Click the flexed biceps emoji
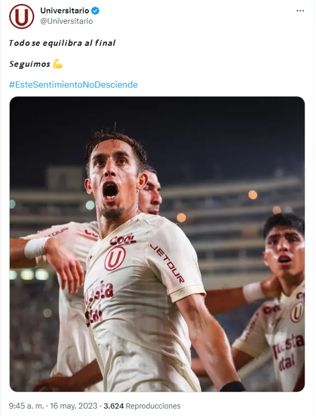Image resolution: width=316 pixels, height=416 pixels. coord(58,64)
